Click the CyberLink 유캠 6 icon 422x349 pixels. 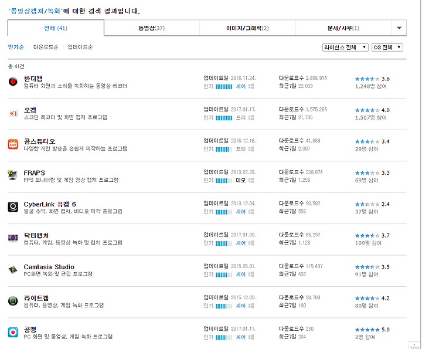point(13,207)
